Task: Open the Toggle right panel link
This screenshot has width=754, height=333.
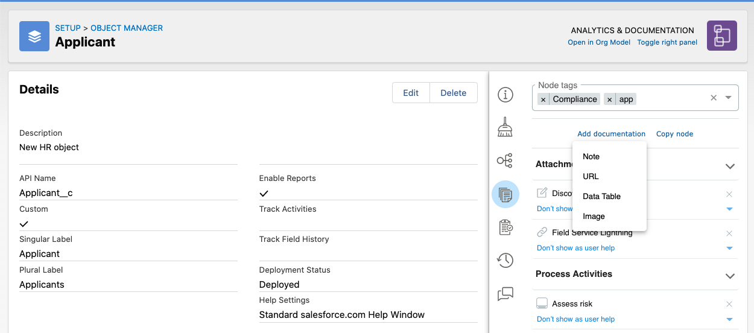Action: point(667,42)
